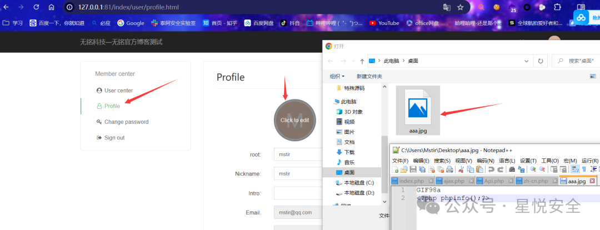Open the cookie extension icon
The image size is (600, 230).
(497, 7)
